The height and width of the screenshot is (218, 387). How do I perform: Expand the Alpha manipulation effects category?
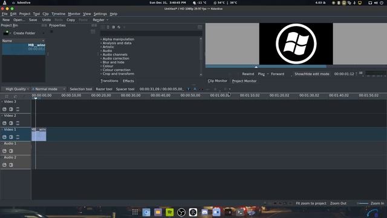coord(101,39)
